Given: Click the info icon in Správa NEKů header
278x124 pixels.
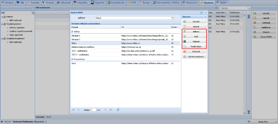Looking at the screenshot, I should coord(201,12).
